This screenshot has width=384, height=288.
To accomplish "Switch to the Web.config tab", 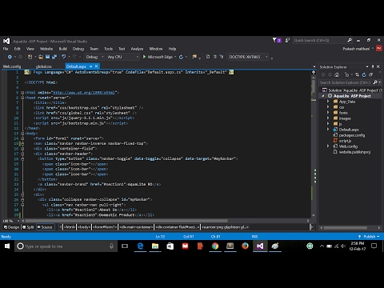I will pyautogui.click(x=12, y=66).
